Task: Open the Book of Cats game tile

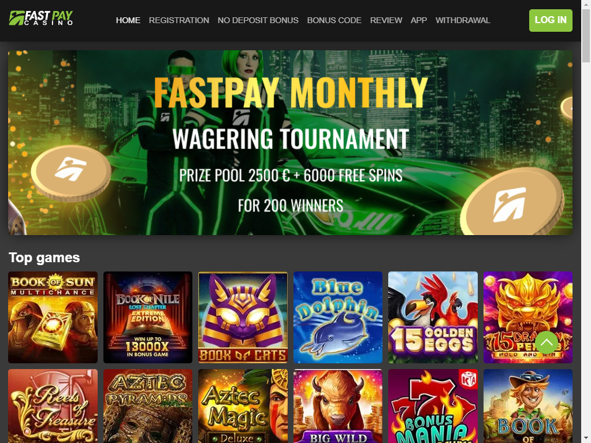Action: (243, 317)
